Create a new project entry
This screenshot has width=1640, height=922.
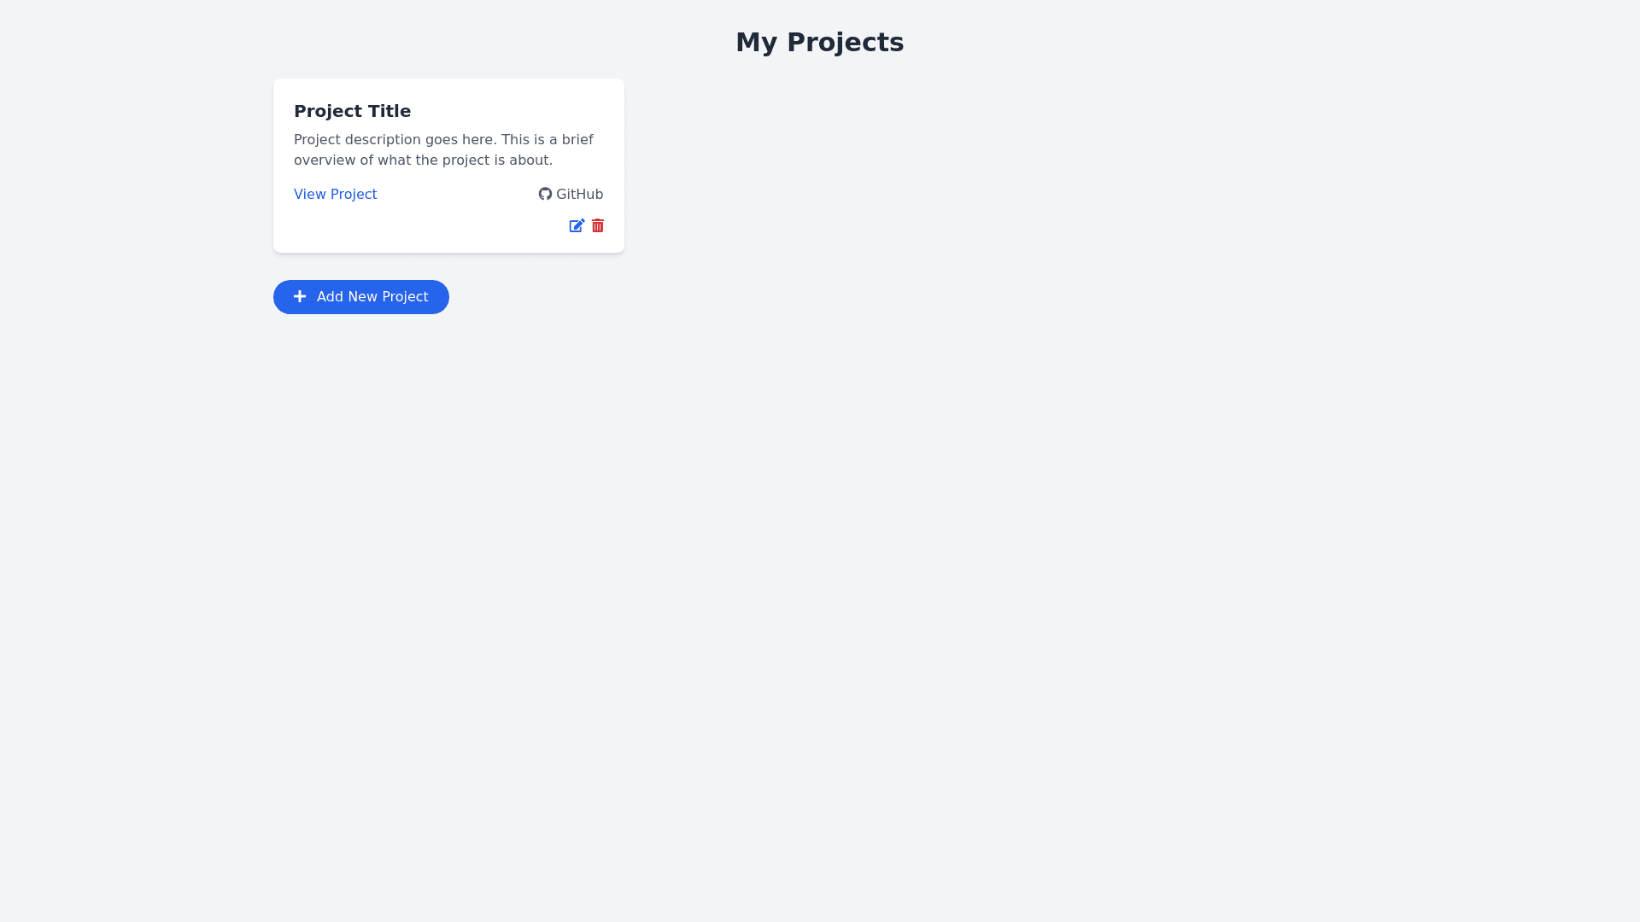pos(360,296)
